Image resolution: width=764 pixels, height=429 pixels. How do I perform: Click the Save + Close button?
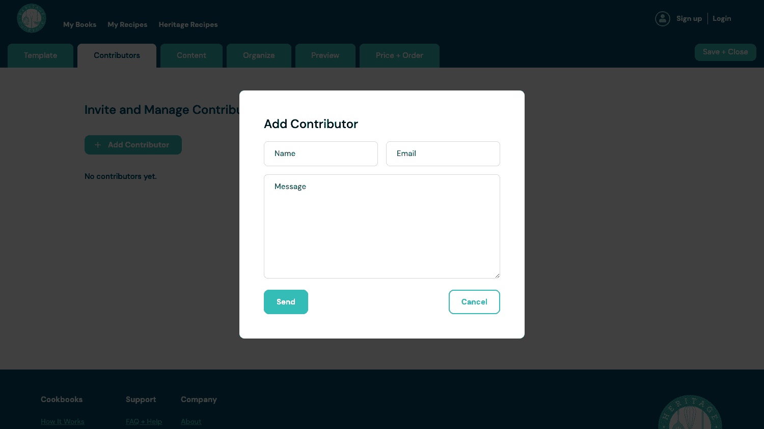[x=725, y=52]
